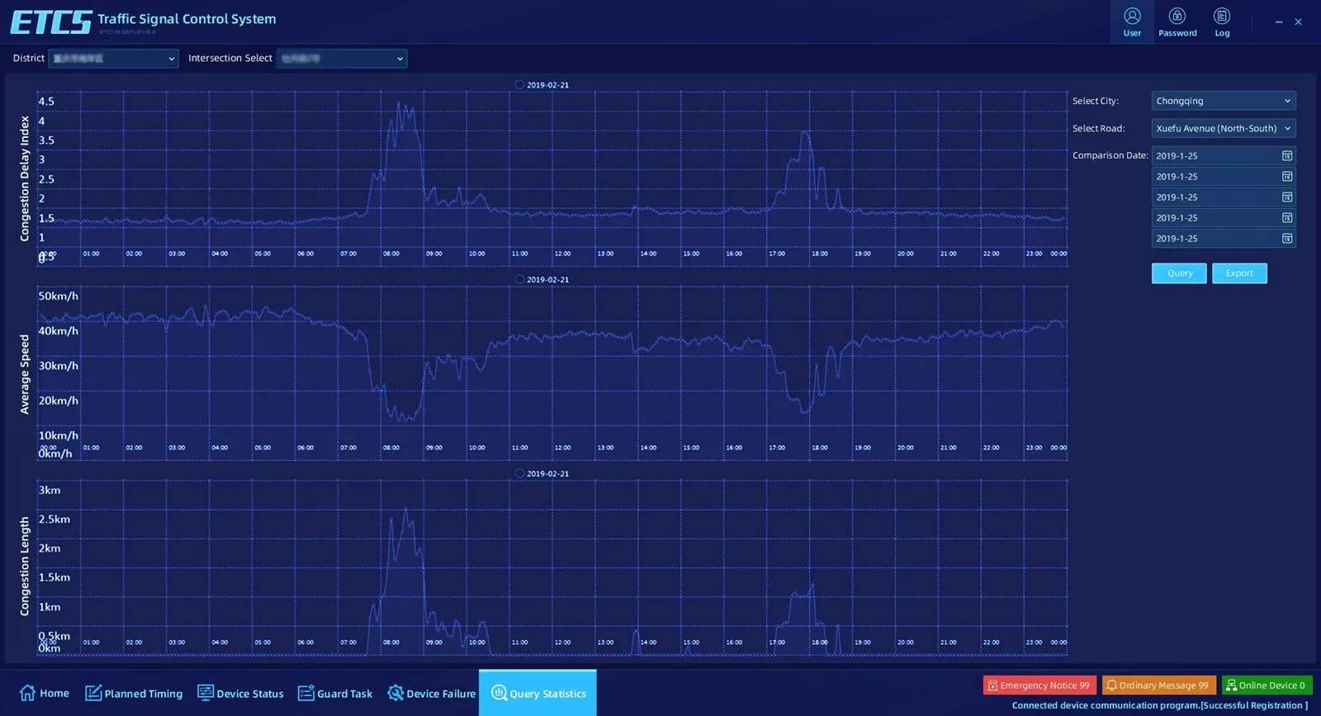Click the 50km/h axis value
The height and width of the screenshot is (716, 1321).
(x=59, y=296)
